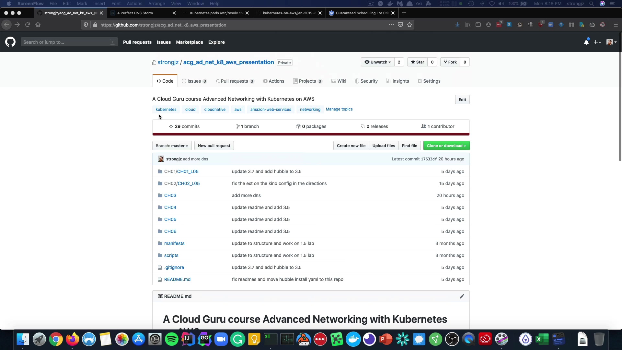Screen dimensions: 622x350
Task: Bookmark this page with star icon
Action: click(x=409, y=25)
